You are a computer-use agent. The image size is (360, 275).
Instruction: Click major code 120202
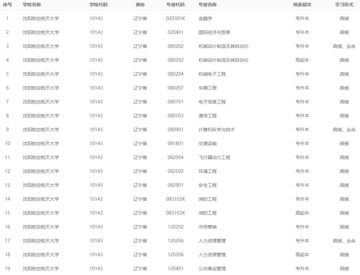[175, 227]
